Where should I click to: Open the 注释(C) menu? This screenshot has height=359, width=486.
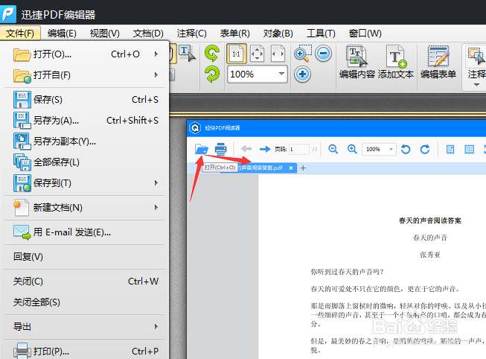coord(191,34)
